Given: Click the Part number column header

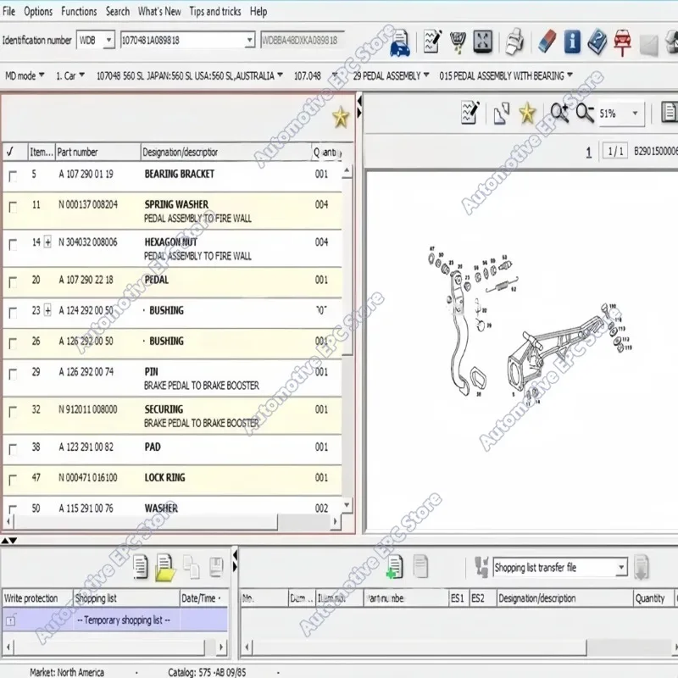Looking at the screenshot, I should (97, 153).
